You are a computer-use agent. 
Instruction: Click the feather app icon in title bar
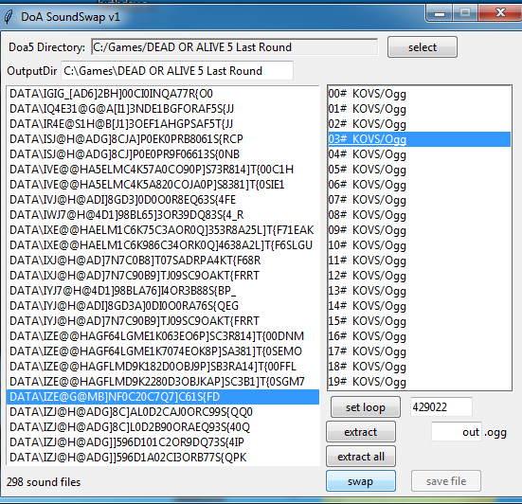[9, 17]
